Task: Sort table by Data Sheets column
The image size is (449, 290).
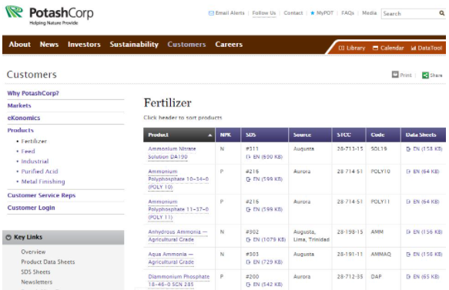Action: tap(424, 135)
